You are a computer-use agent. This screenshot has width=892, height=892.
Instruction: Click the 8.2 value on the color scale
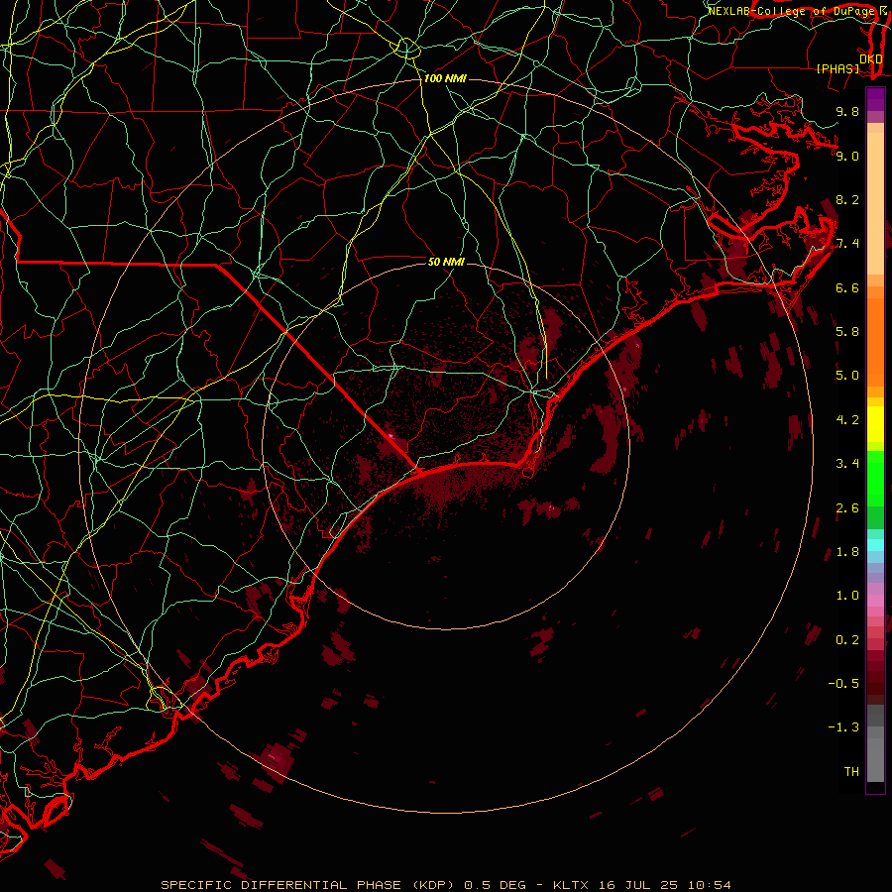click(847, 199)
